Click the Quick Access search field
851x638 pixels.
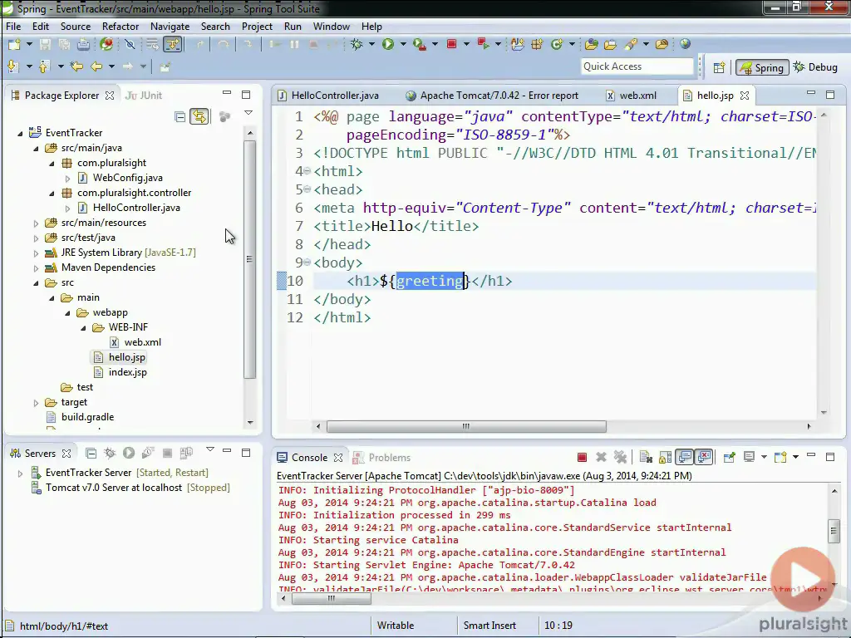pyautogui.click(x=637, y=66)
